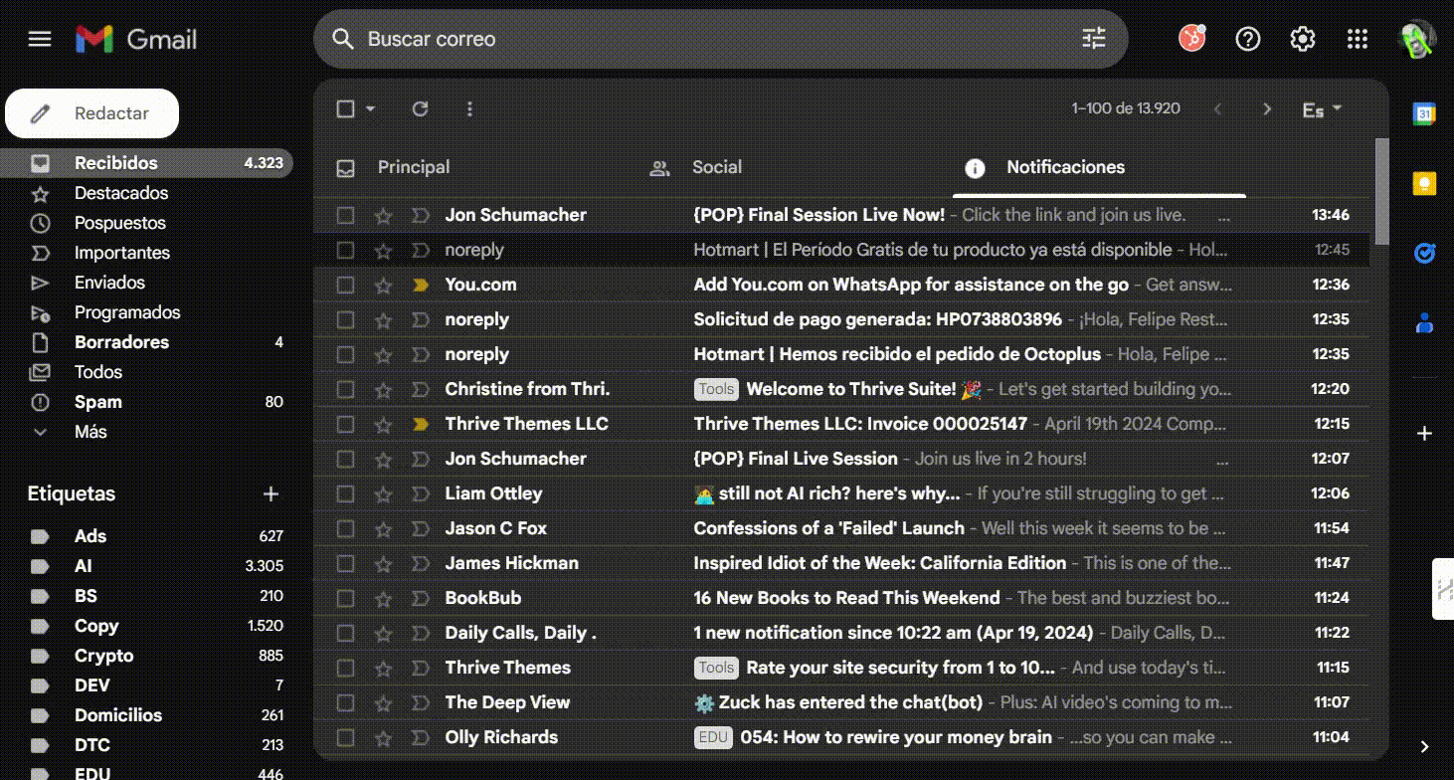Select the 13:46 Jon Schumacher email checkbox
The image size is (1454, 780).
click(x=345, y=215)
